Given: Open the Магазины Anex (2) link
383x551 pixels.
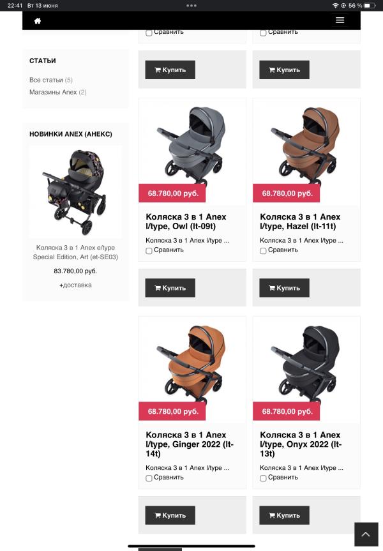Looking at the screenshot, I should click(x=58, y=92).
